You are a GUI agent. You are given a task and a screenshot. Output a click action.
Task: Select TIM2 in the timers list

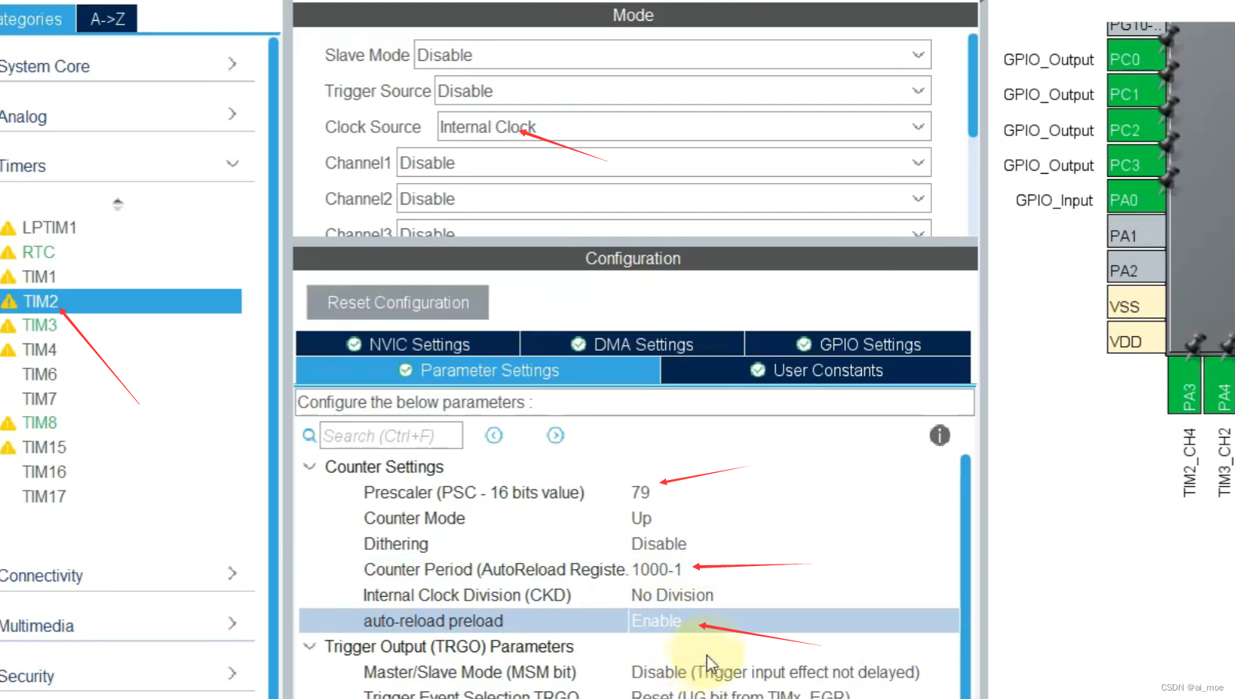point(121,301)
